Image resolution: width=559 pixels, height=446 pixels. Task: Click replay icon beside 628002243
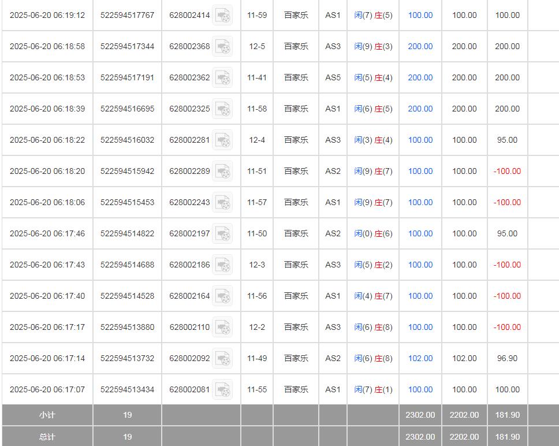(x=222, y=203)
